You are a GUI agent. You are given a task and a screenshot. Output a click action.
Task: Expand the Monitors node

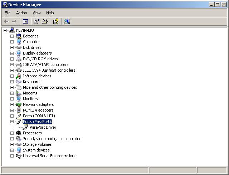pyautogui.click(x=12, y=99)
